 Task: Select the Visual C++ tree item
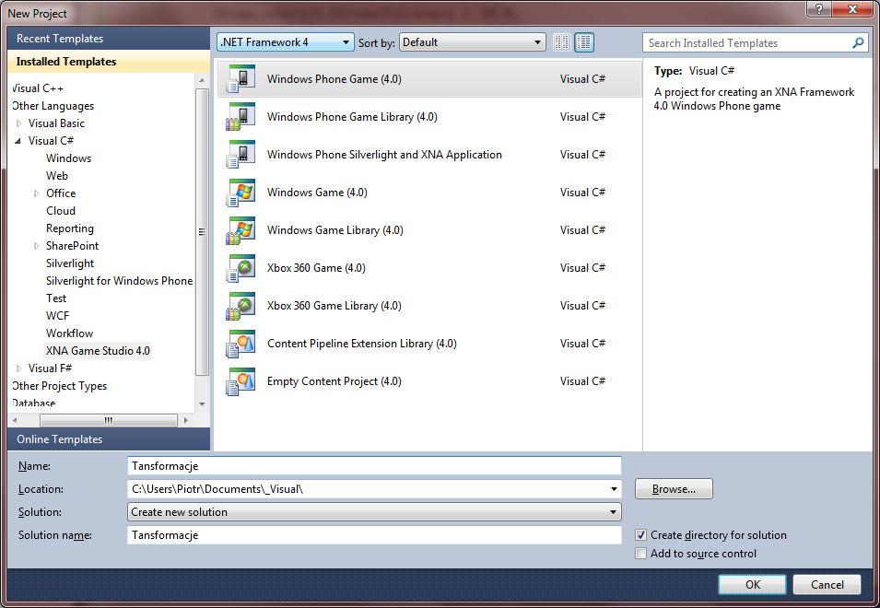(x=37, y=88)
